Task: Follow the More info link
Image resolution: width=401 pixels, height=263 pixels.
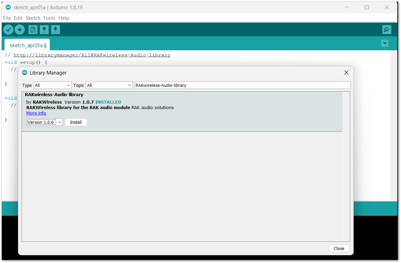Action: tap(36, 113)
